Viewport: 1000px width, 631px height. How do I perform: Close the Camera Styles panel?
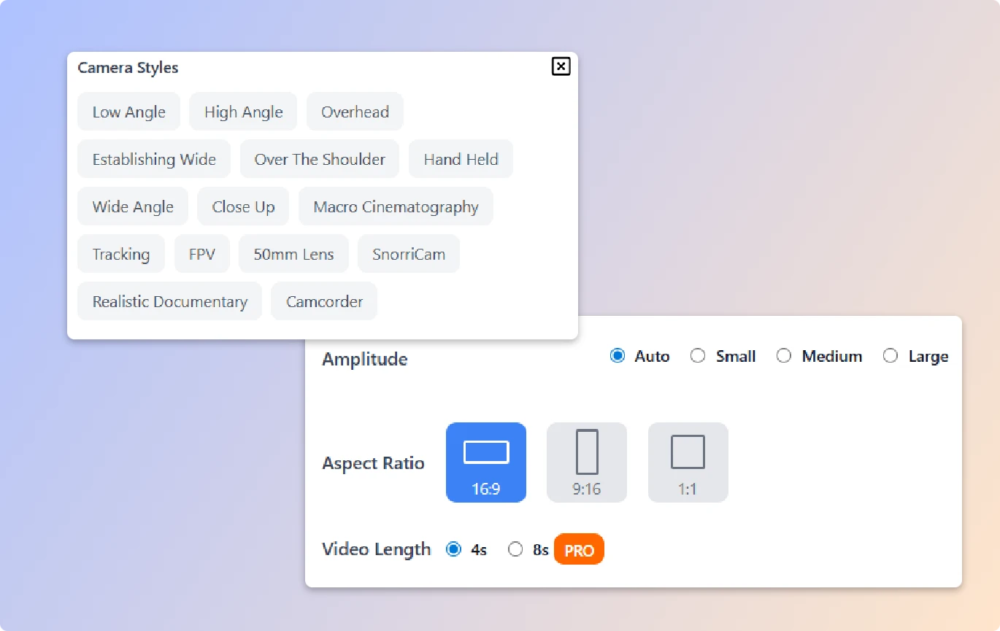click(561, 67)
